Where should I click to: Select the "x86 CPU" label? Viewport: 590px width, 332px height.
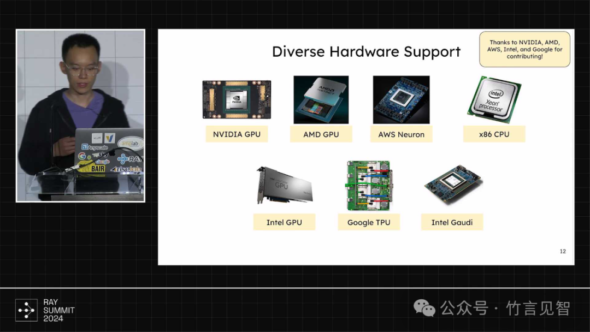click(x=494, y=134)
